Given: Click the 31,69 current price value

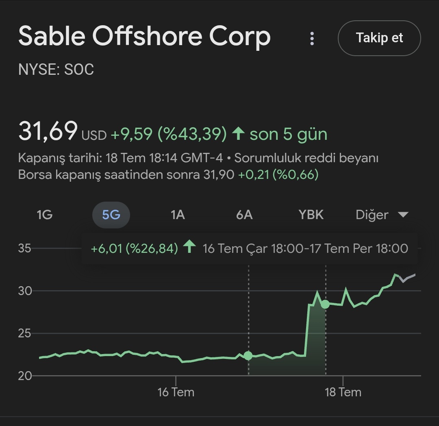Looking at the screenshot, I should [x=48, y=131].
